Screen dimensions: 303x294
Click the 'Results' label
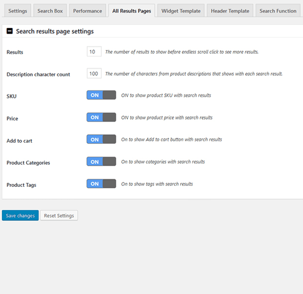15,52
